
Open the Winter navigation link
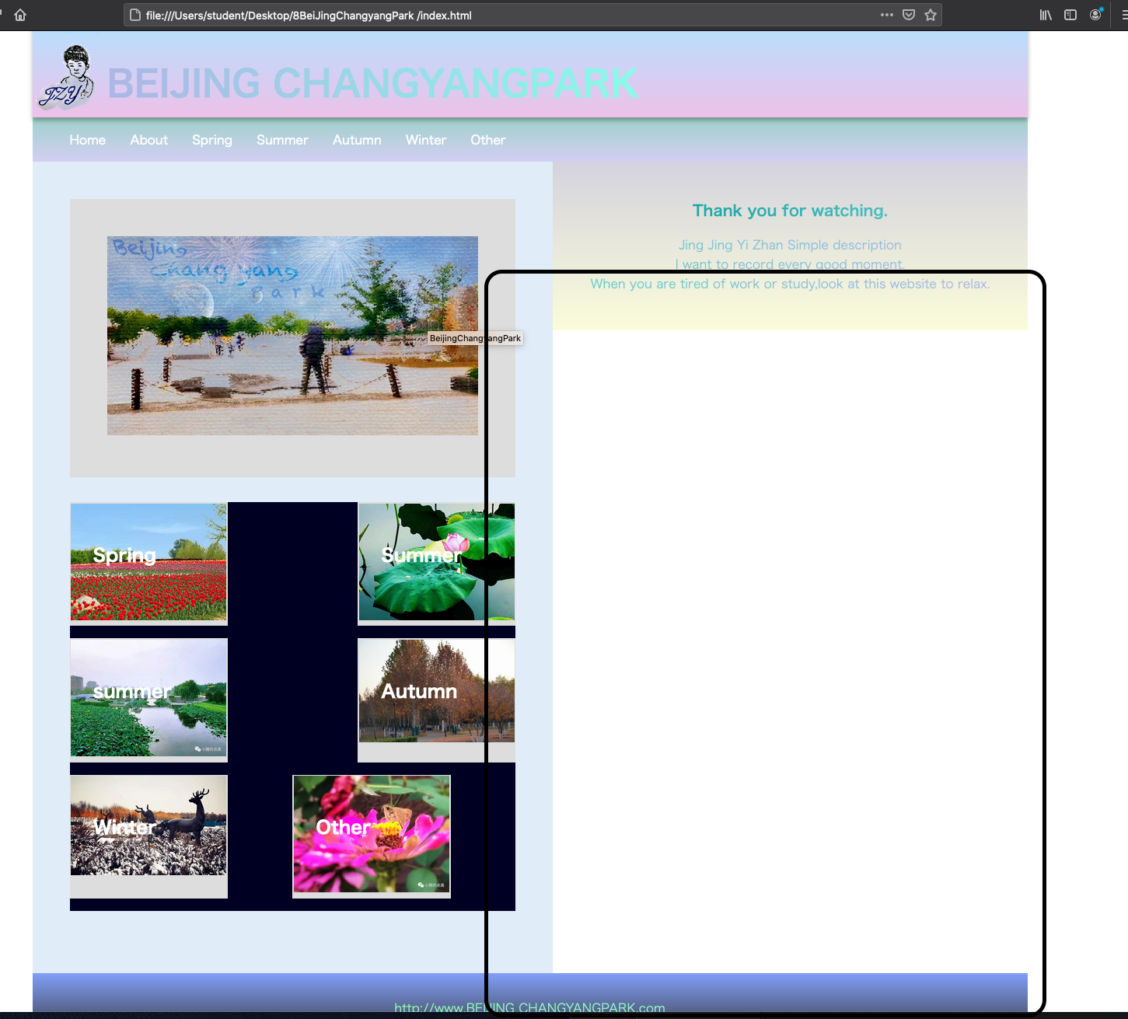[x=425, y=140]
